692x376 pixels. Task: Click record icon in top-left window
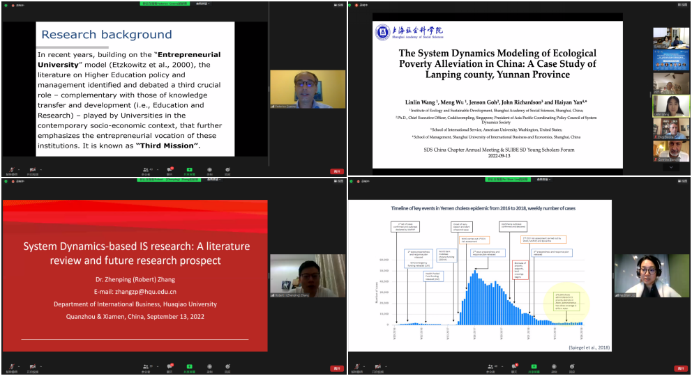(x=209, y=169)
